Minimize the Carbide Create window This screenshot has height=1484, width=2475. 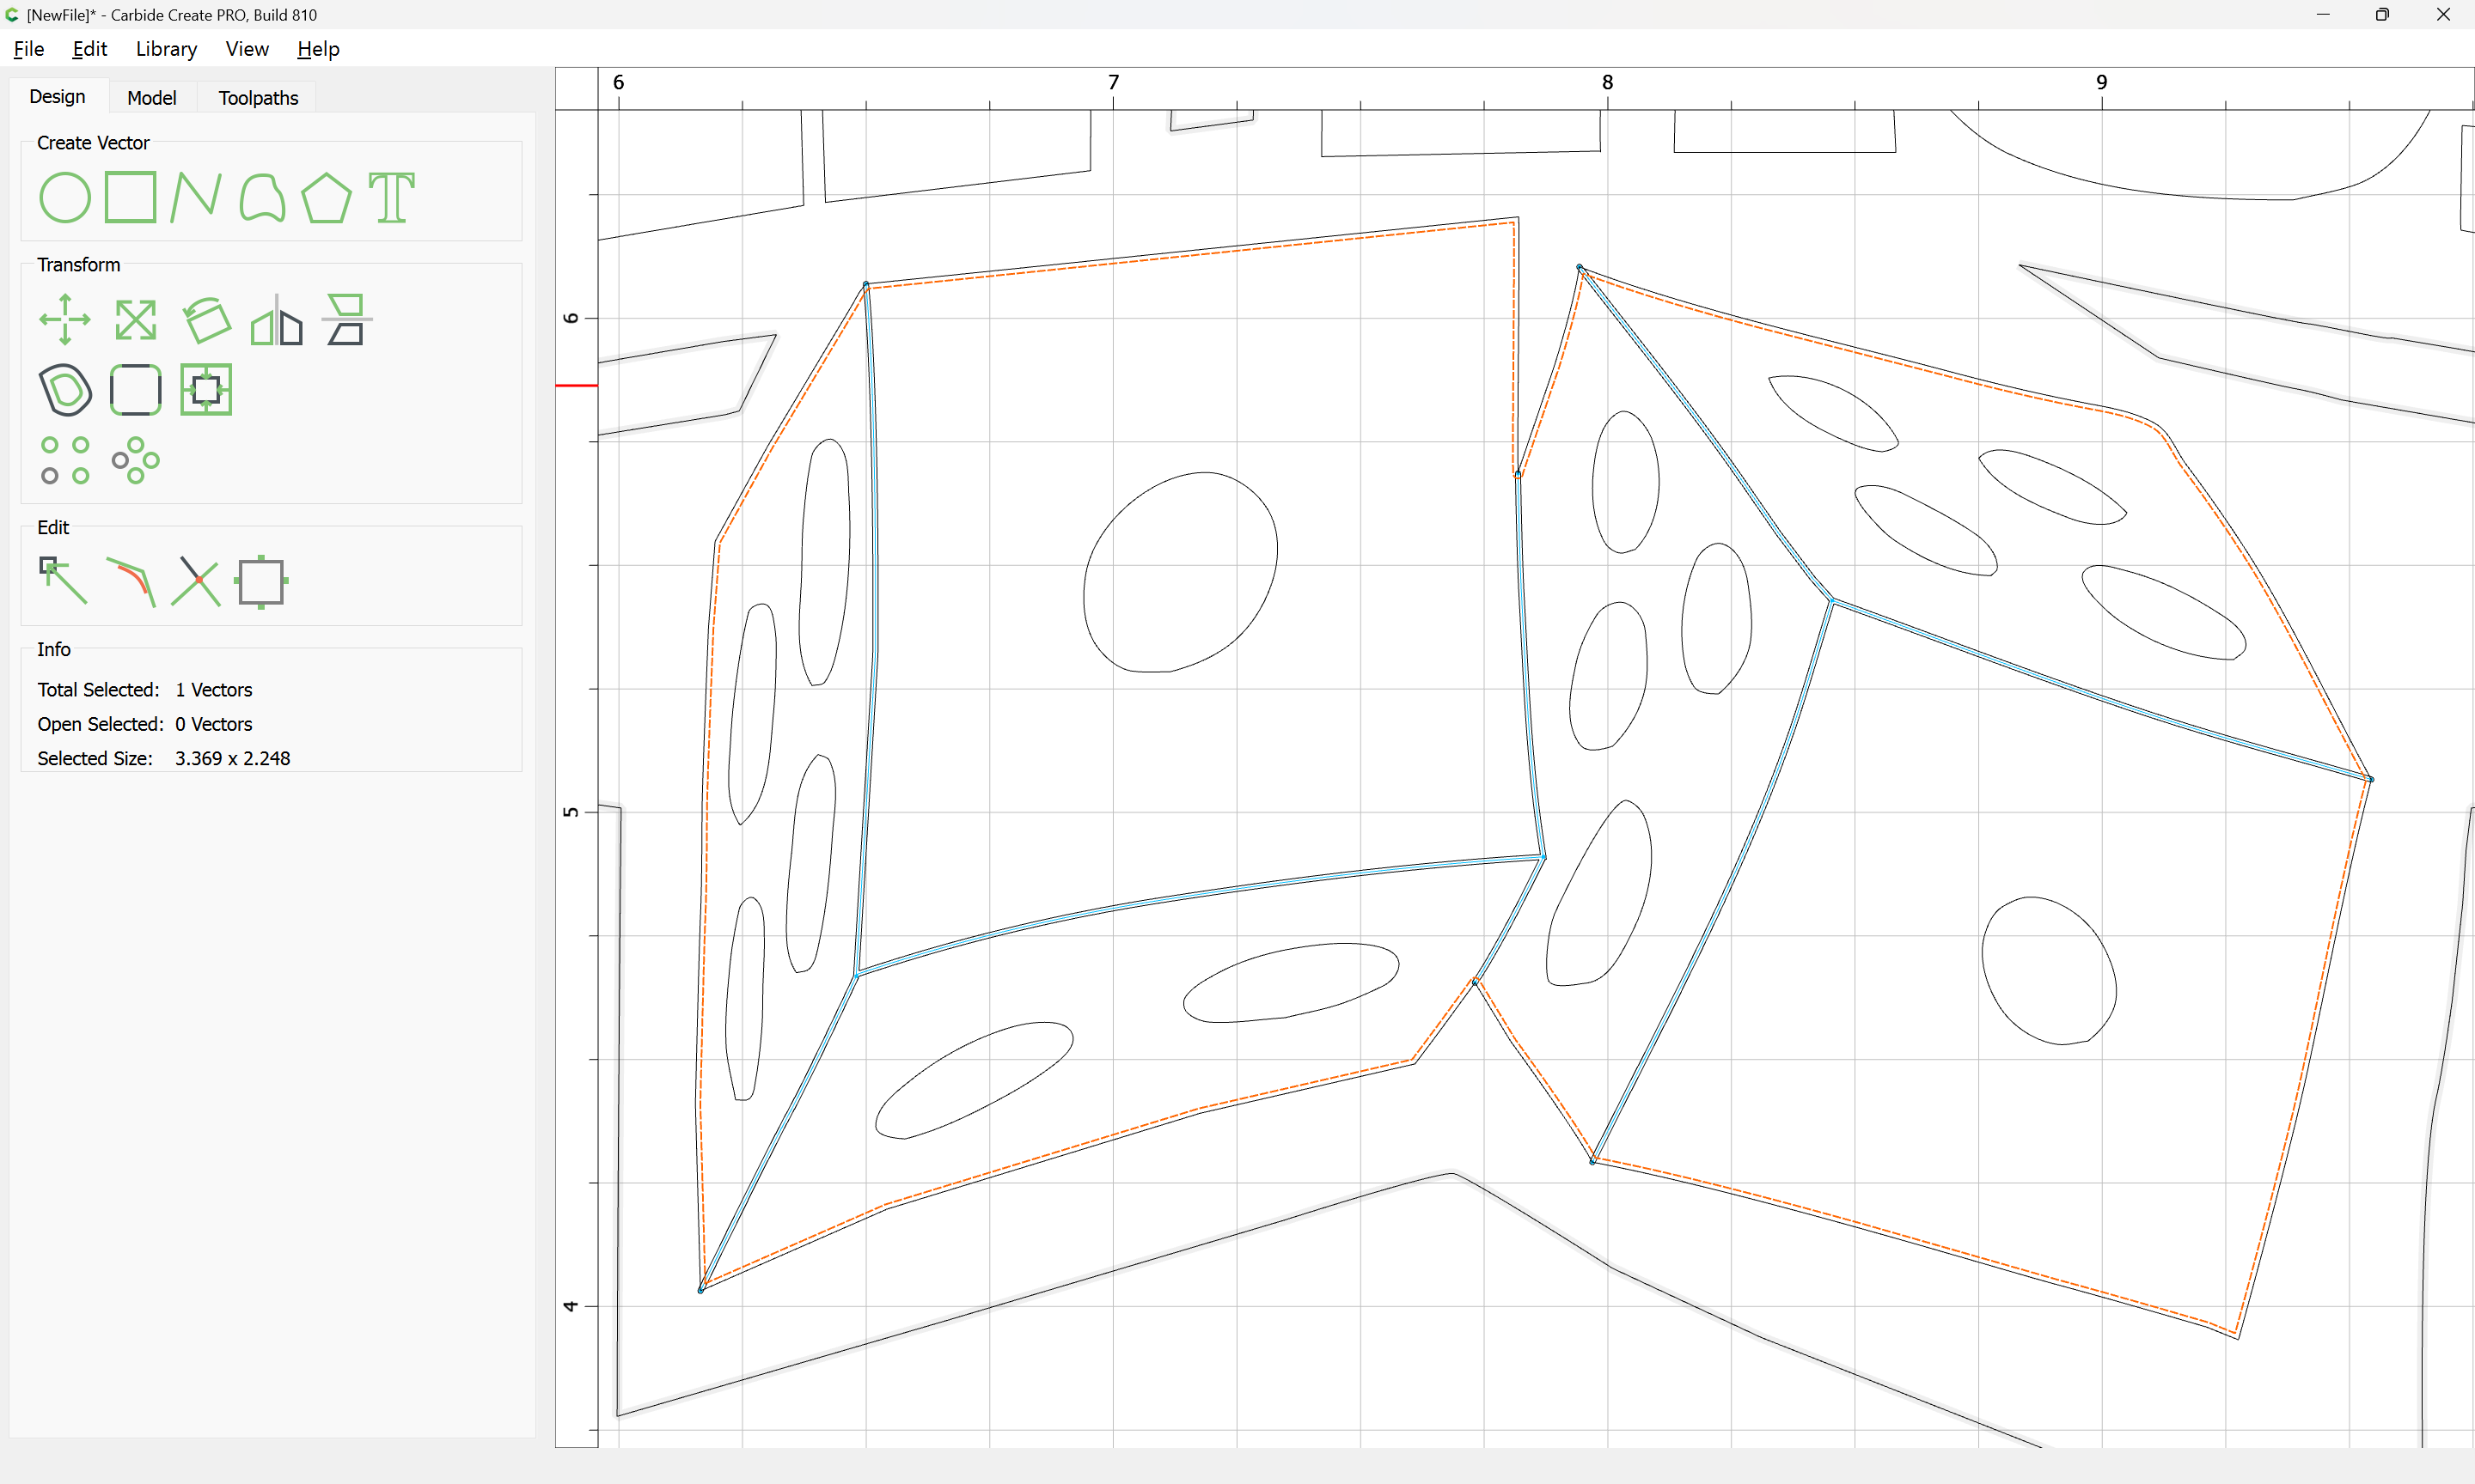(x=2323, y=14)
